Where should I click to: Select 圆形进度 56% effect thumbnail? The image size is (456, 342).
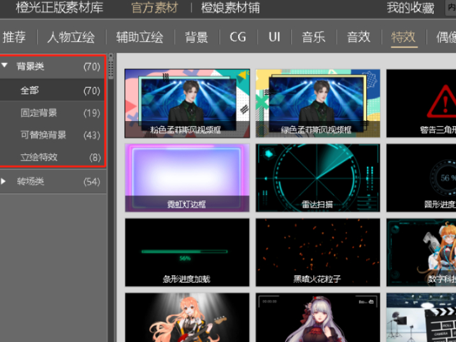pos(421,178)
